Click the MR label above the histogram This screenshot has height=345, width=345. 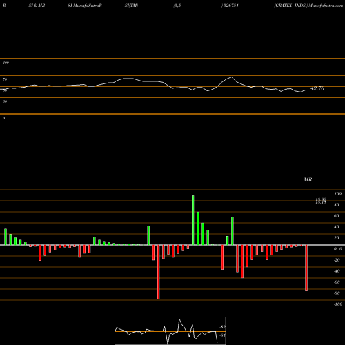click(x=308, y=179)
